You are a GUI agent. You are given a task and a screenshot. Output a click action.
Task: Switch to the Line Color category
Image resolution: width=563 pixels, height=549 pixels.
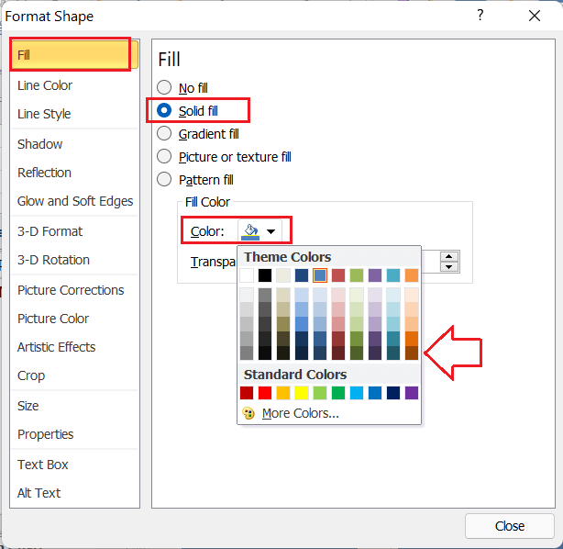tap(74, 85)
